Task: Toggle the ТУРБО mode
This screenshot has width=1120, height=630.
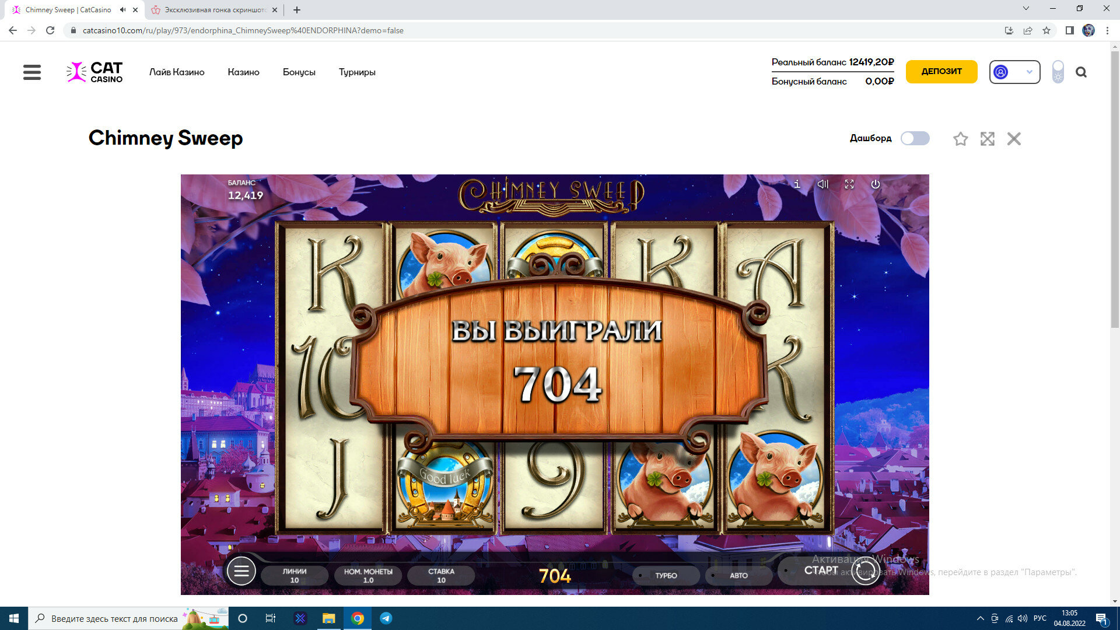Action: 666,575
